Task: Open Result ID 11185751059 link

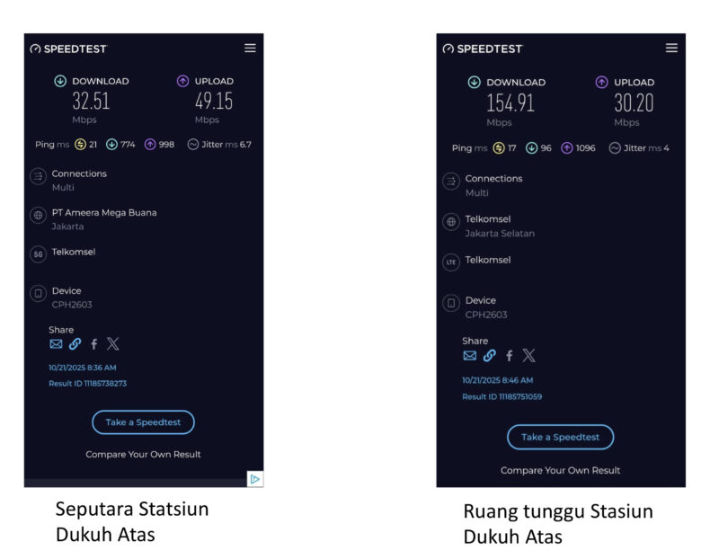Action: [502, 396]
